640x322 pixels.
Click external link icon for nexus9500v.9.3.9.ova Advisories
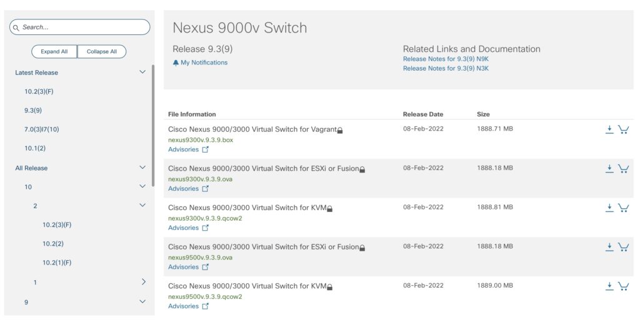pos(205,267)
